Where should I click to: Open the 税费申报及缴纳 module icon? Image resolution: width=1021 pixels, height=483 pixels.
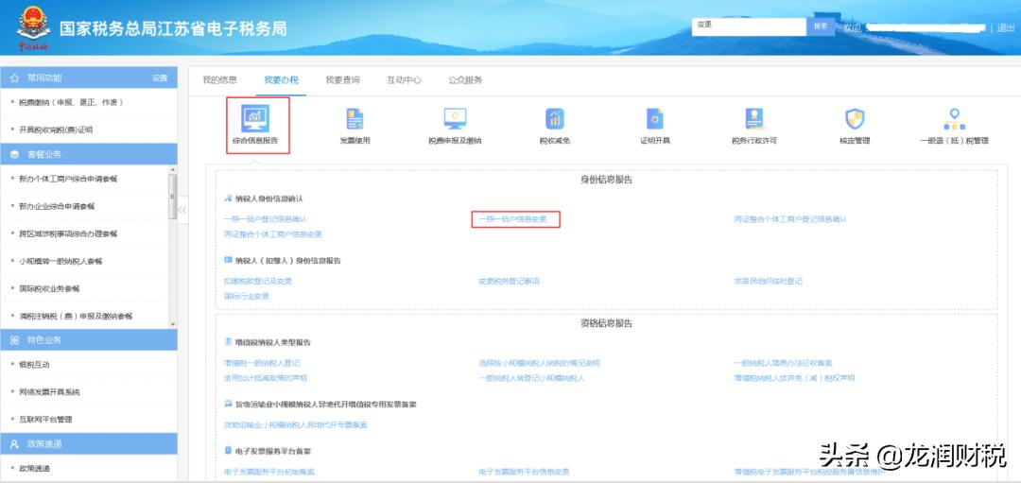click(455, 118)
